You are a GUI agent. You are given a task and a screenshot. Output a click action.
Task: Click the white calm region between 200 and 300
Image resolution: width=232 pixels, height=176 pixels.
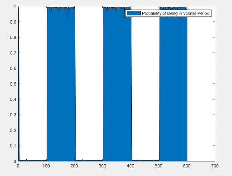[x=89, y=84]
